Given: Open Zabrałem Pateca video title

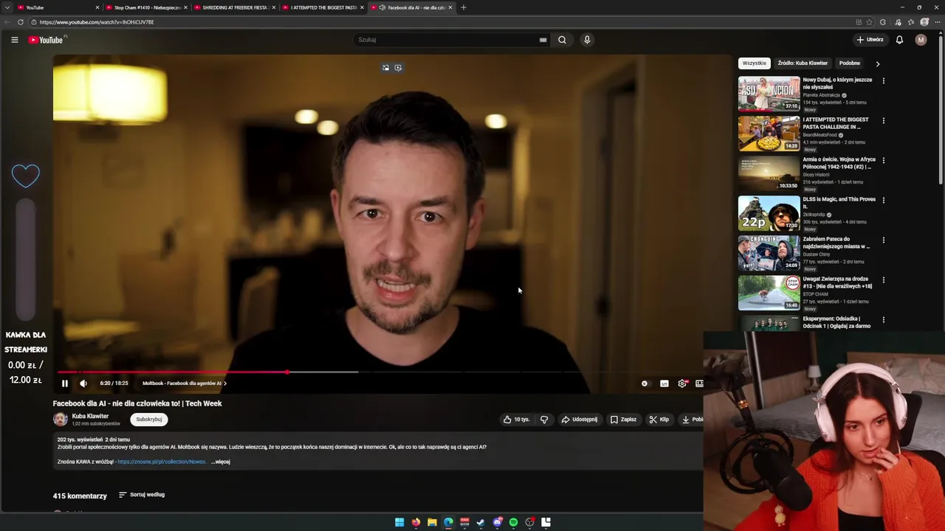Looking at the screenshot, I should (x=836, y=243).
